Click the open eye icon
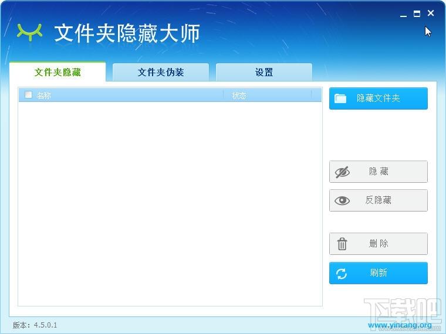 342,200
